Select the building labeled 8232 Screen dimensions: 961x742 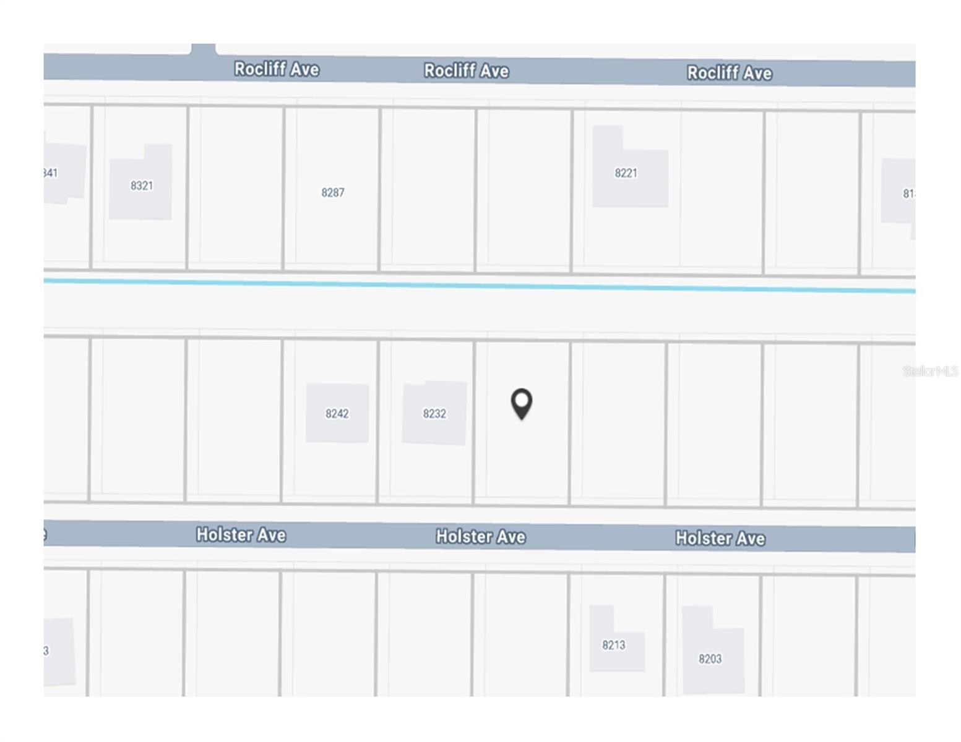pyautogui.click(x=434, y=413)
